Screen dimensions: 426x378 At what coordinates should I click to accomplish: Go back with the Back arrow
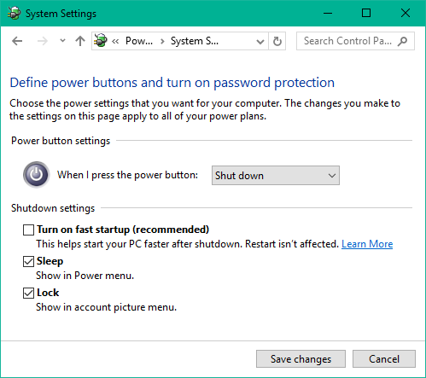coord(17,41)
